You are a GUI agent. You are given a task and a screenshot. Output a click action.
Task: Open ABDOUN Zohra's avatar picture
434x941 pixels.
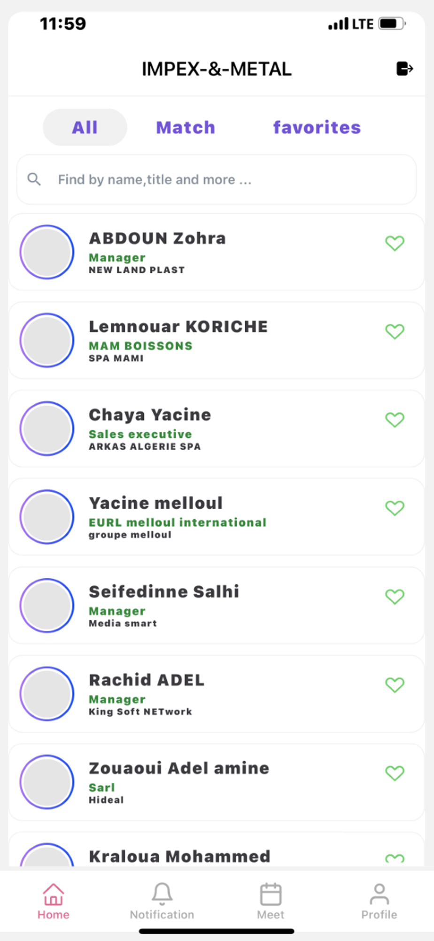tap(47, 252)
